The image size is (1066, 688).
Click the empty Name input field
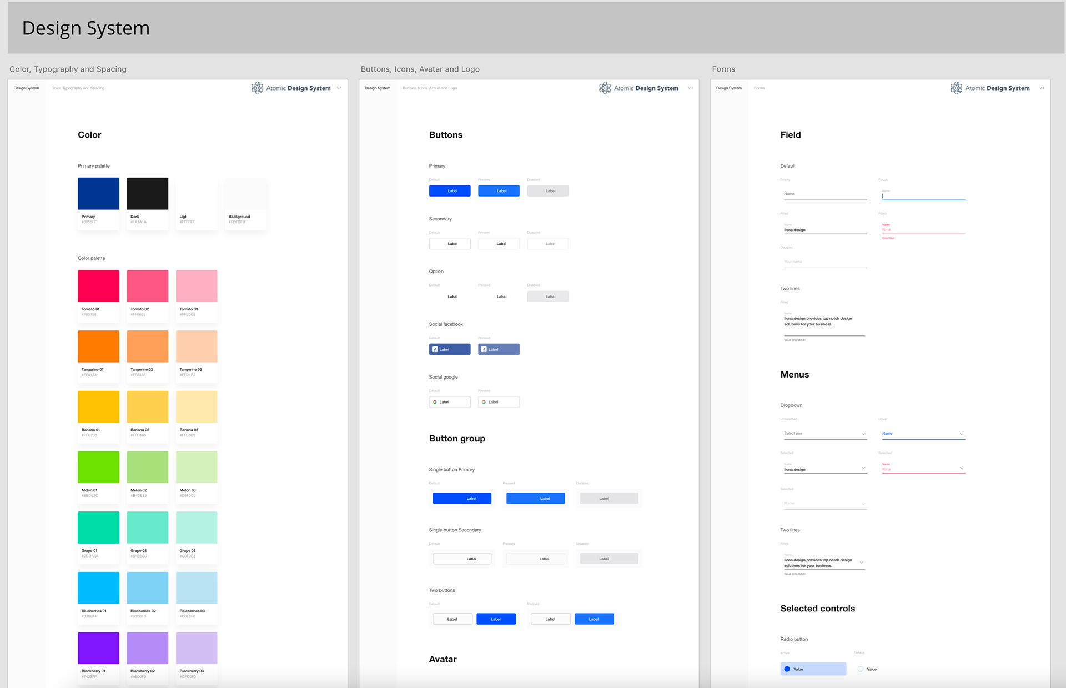(x=824, y=194)
